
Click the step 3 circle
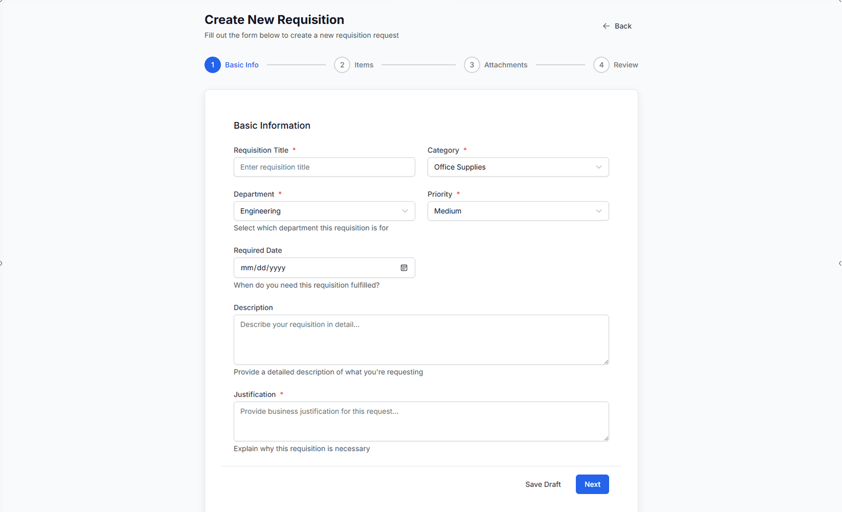pos(472,65)
